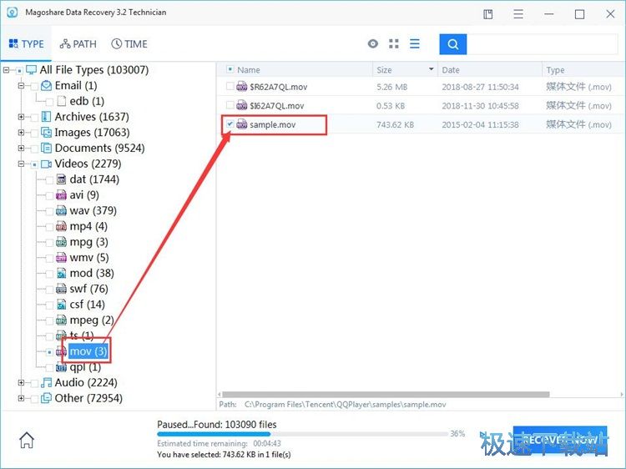Viewport: 626px width, 469px height.
Task: Open the Size column sort arrow
Action: pyautogui.click(x=432, y=69)
